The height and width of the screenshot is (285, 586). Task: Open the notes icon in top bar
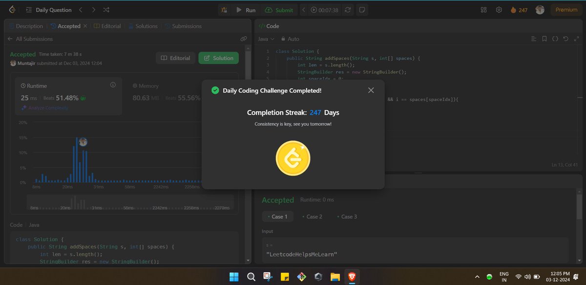click(362, 10)
